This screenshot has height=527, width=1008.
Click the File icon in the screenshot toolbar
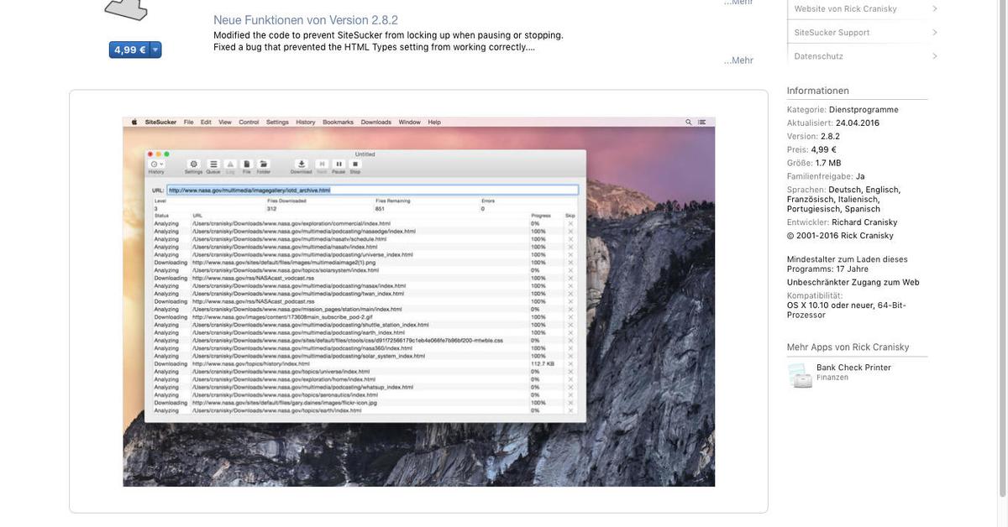pos(247,164)
